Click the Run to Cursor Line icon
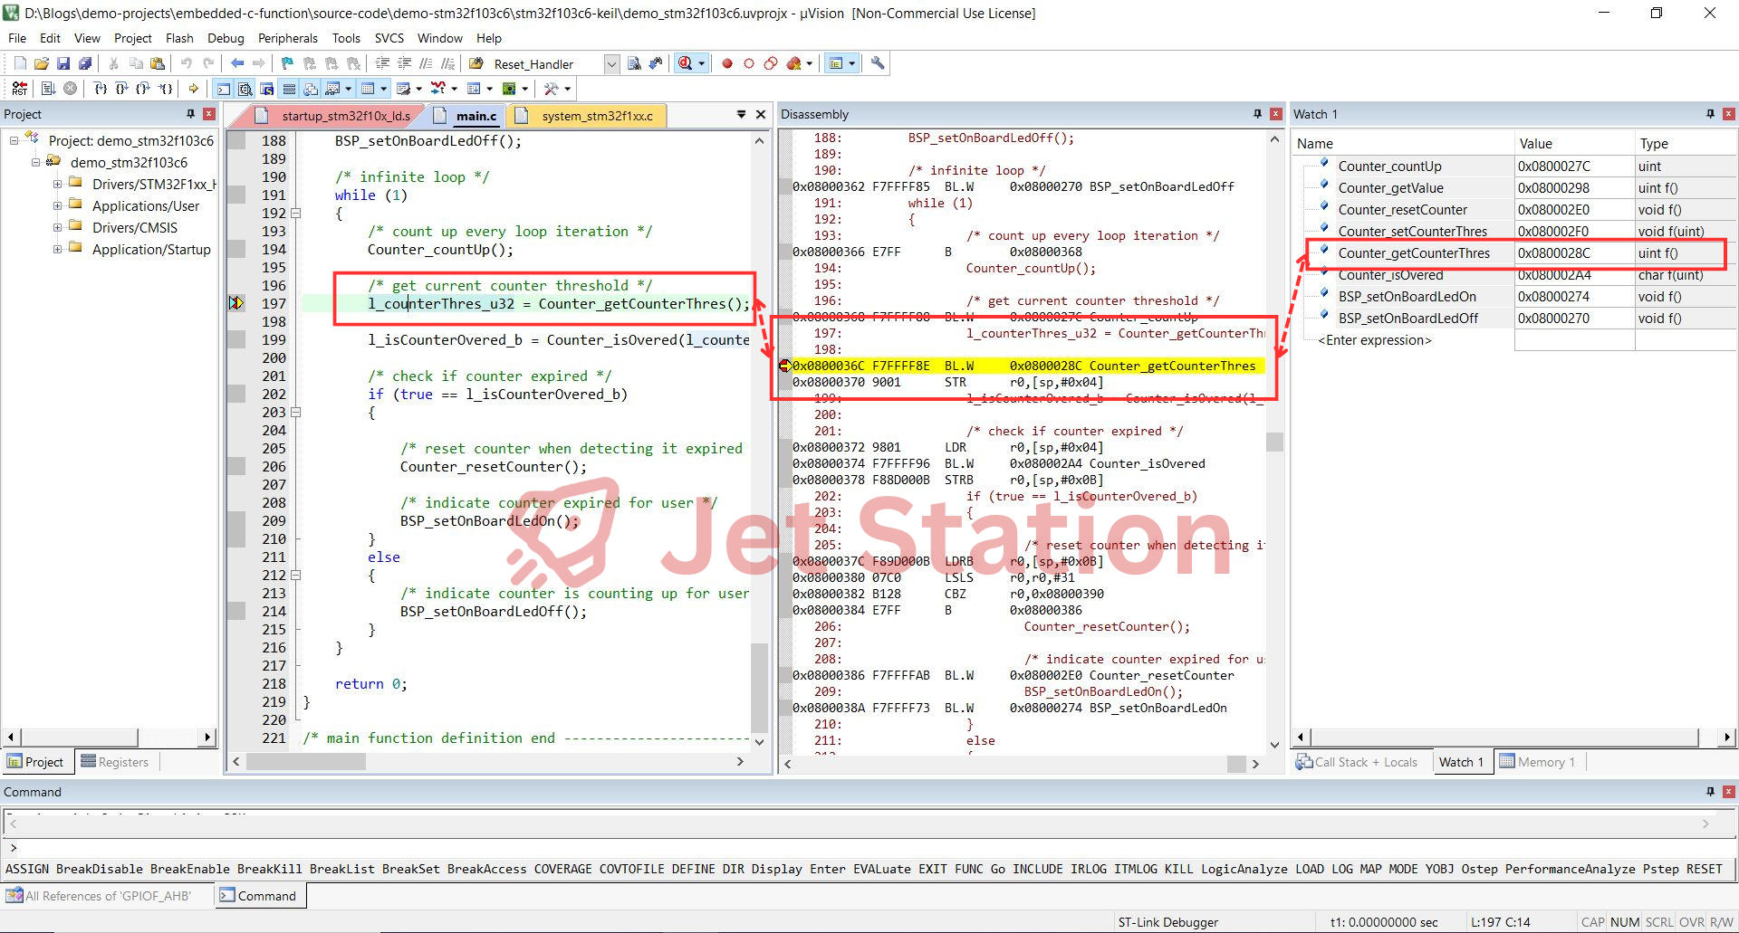 167,89
